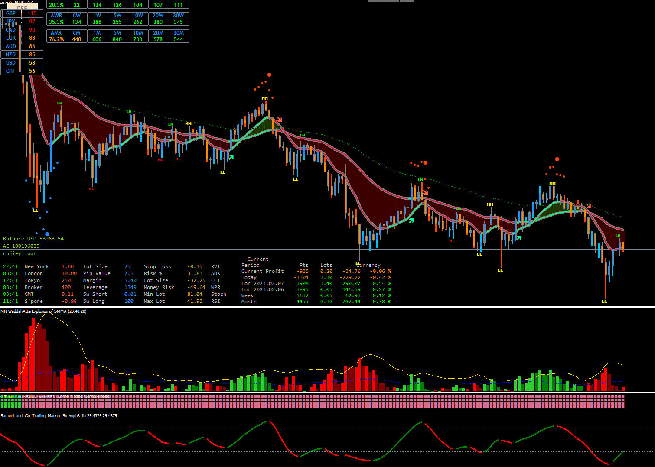
Task: Select the GBP currency strength label
Action: pyautogui.click(x=11, y=13)
